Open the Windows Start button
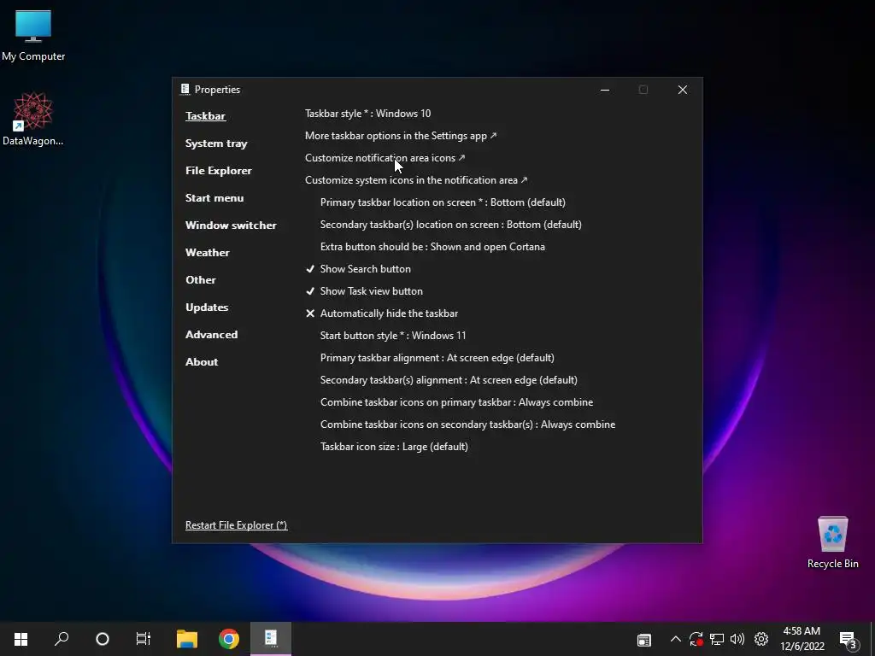This screenshot has height=656, width=875. click(x=21, y=639)
